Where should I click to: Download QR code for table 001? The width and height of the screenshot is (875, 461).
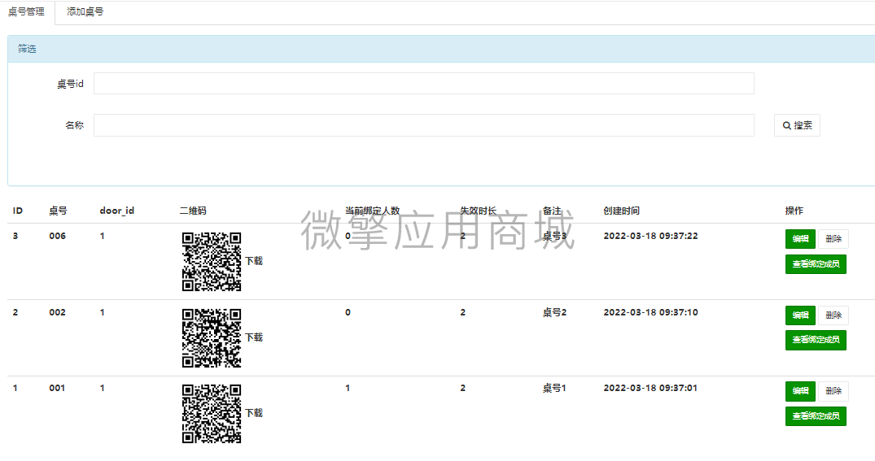coord(254,413)
